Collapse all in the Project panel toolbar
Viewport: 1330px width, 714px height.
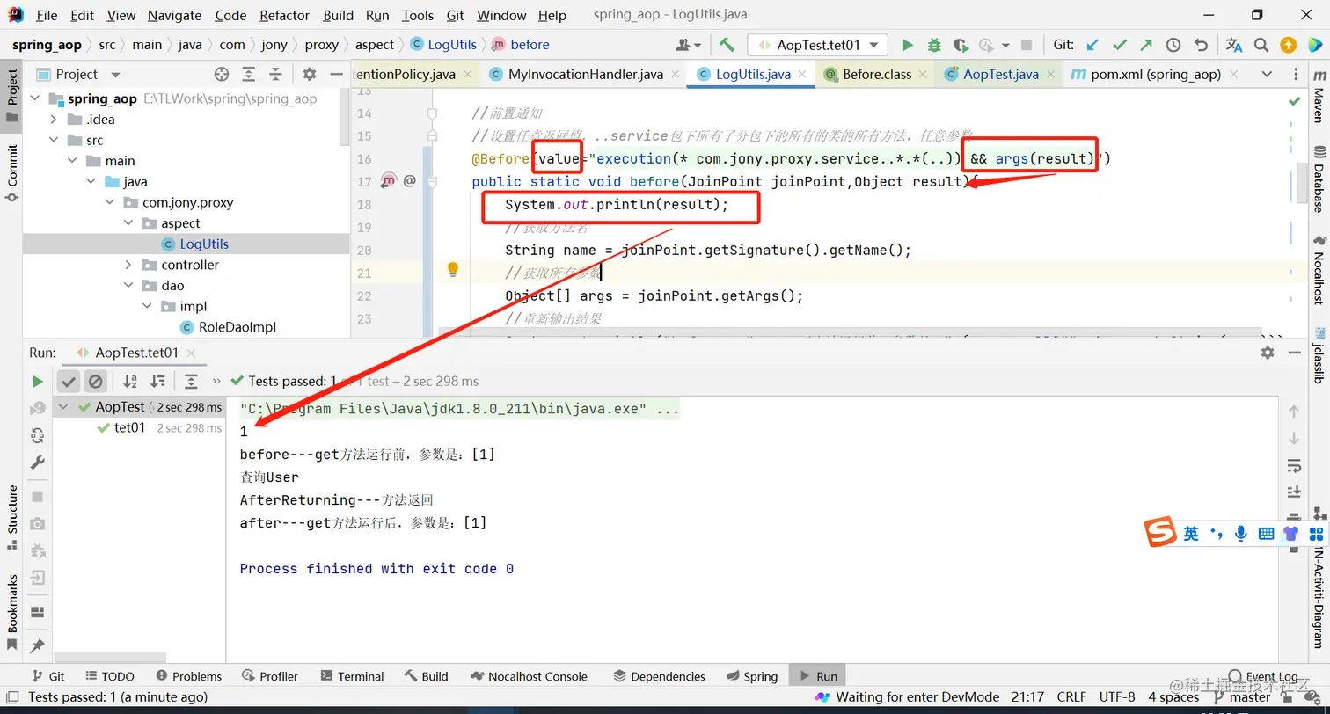(275, 75)
